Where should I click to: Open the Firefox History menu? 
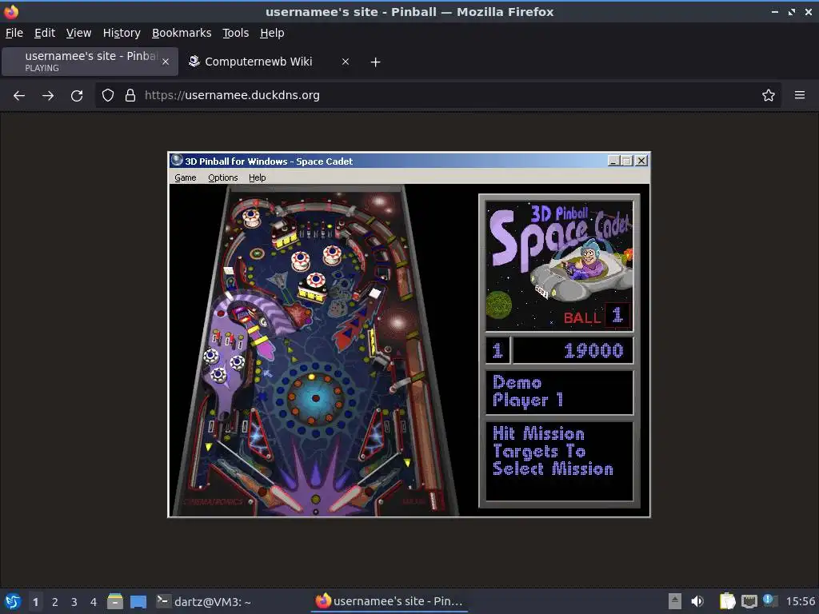[x=122, y=33]
